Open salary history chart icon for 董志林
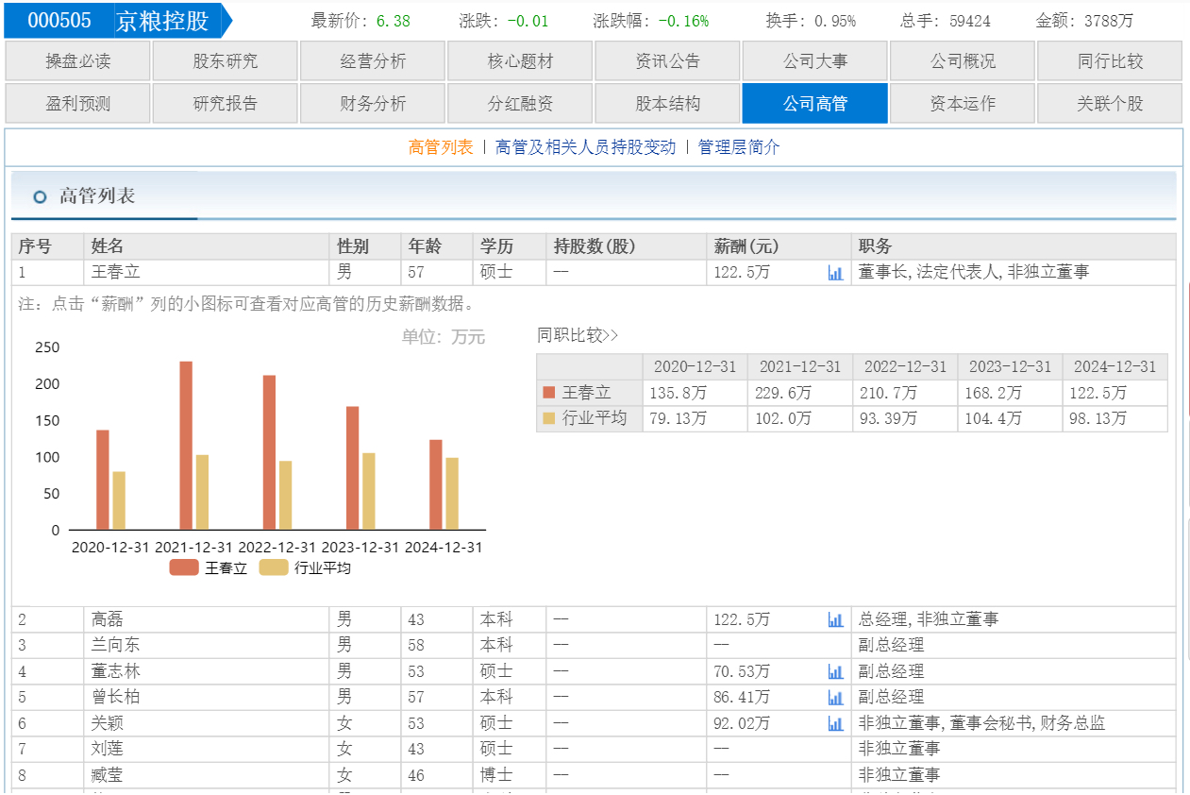1190x795 pixels. pyautogui.click(x=835, y=672)
